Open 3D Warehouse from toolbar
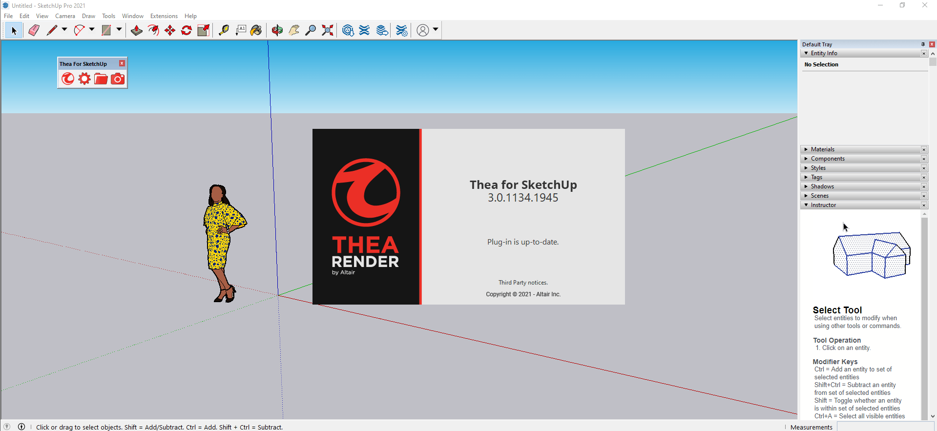 pyautogui.click(x=348, y=30)
